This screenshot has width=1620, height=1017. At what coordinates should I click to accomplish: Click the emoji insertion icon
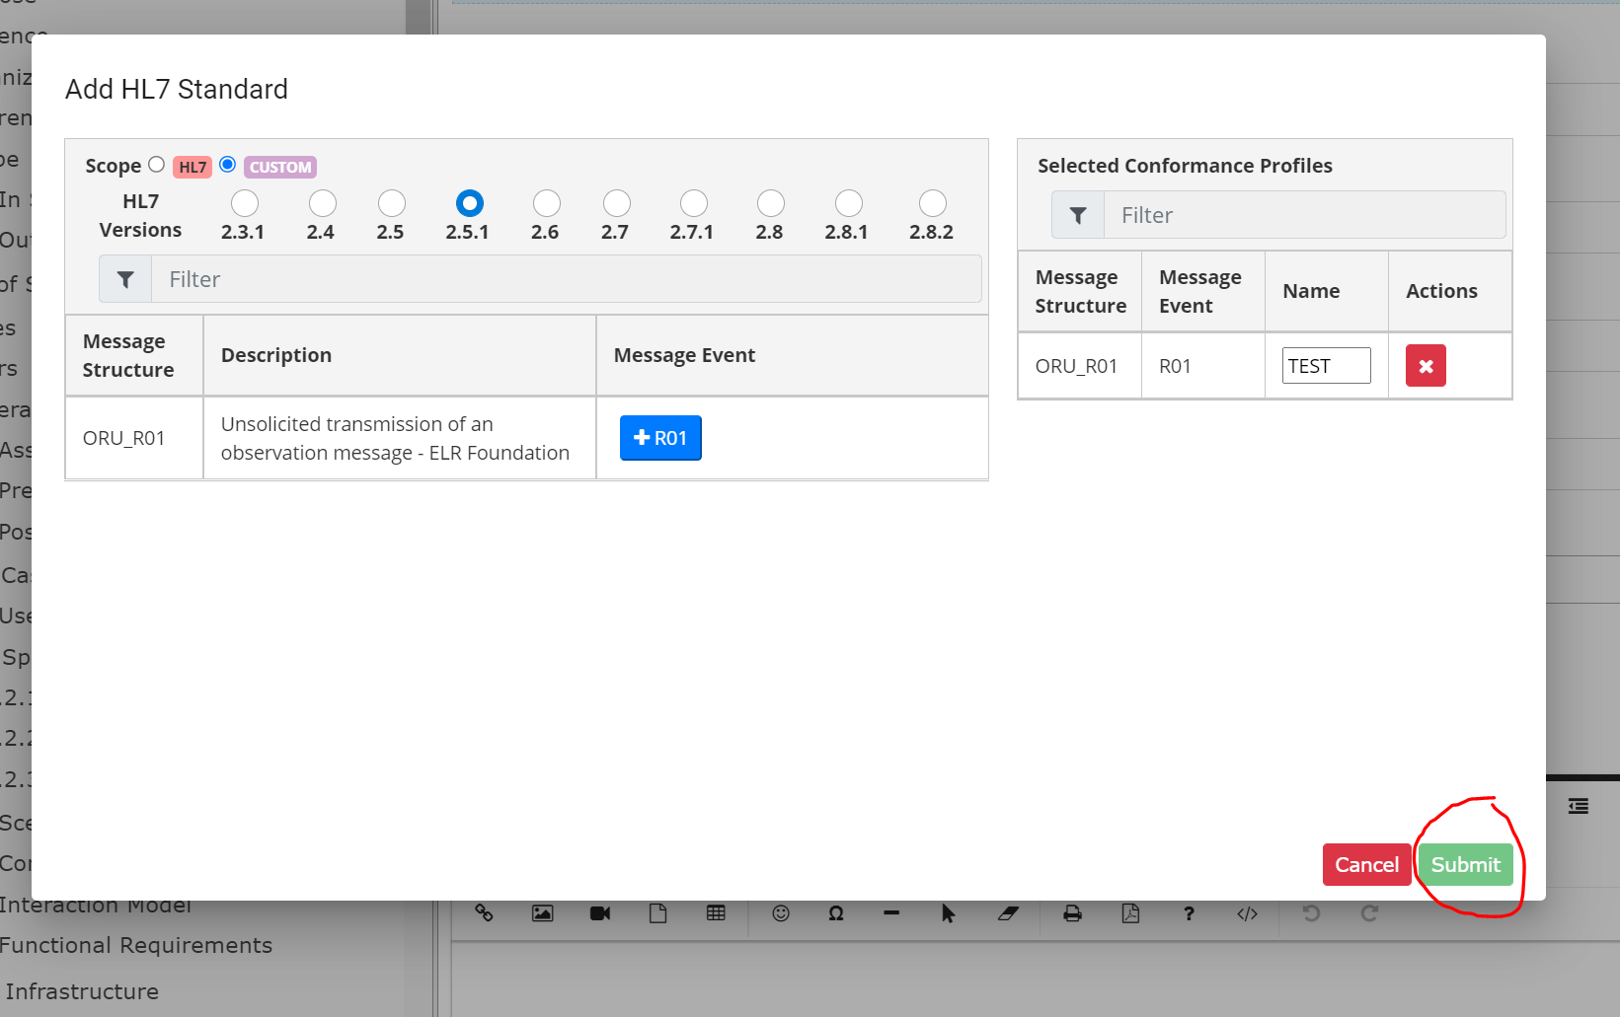[780, 913]
